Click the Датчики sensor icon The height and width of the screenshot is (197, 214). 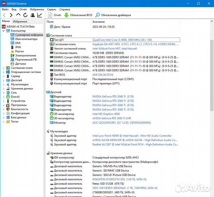[12, 64]
